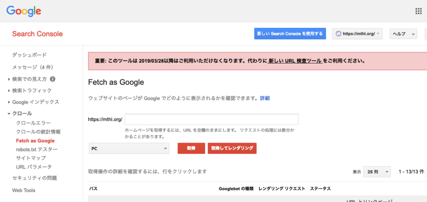Click the パス column header
The image size is (427, 202).
click(x=93, y=189)
